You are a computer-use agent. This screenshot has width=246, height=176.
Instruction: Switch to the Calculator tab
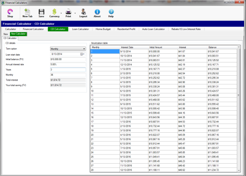click(10, 29)
